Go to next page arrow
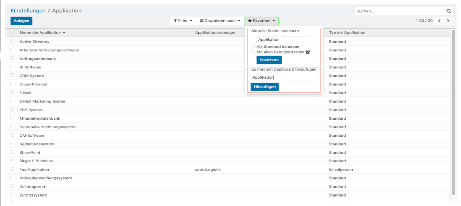 (x=448, y=21)
